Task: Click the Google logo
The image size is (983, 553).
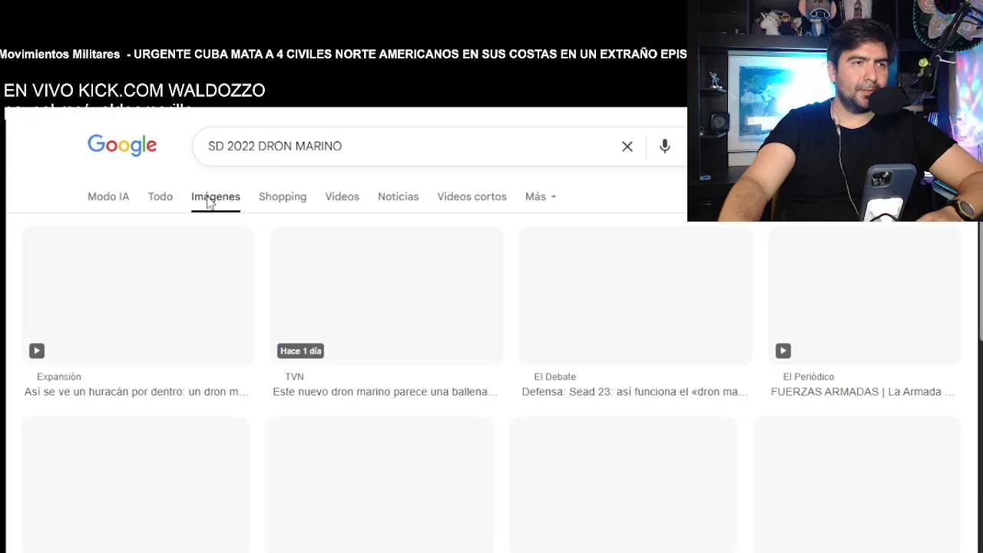Action: click(x=122, y=145)
